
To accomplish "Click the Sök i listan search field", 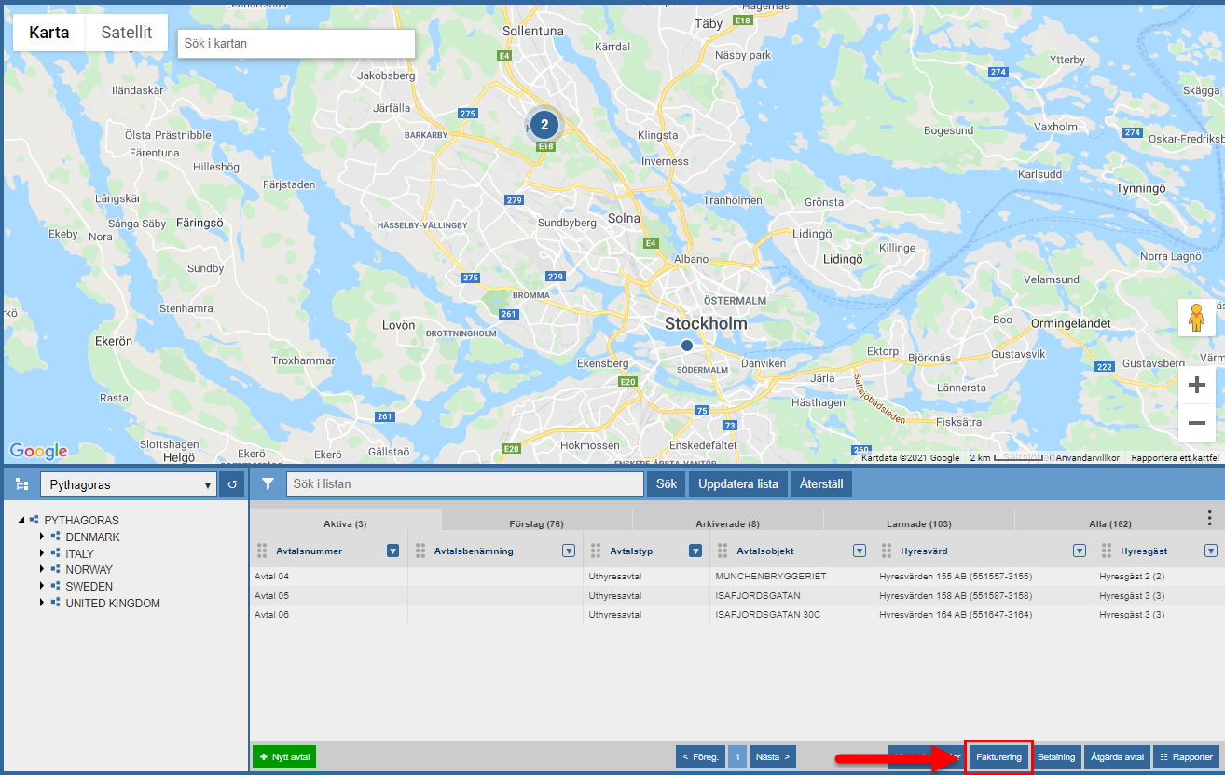I will pos(465,484).
